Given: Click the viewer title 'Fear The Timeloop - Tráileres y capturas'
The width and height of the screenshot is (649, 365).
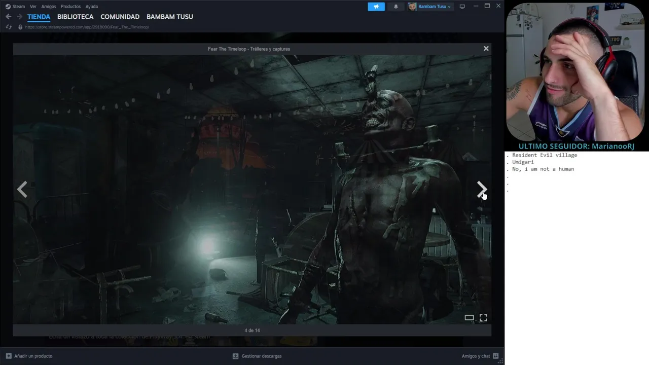Looking at the screenshot, I should pos(249,49).
